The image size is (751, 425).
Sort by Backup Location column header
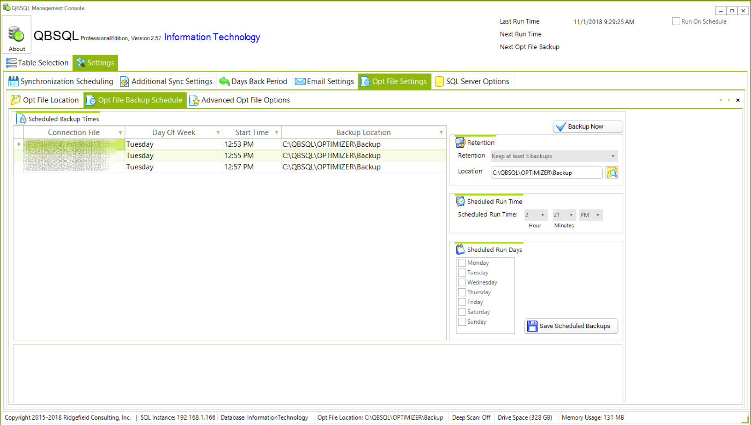(x=364, y=133)
